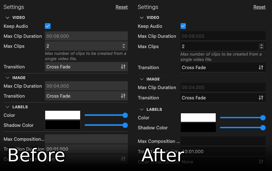Collapse VIDEO section in Before panel
The height and width of the screenshot is (171, 272).
coord(7,17)
